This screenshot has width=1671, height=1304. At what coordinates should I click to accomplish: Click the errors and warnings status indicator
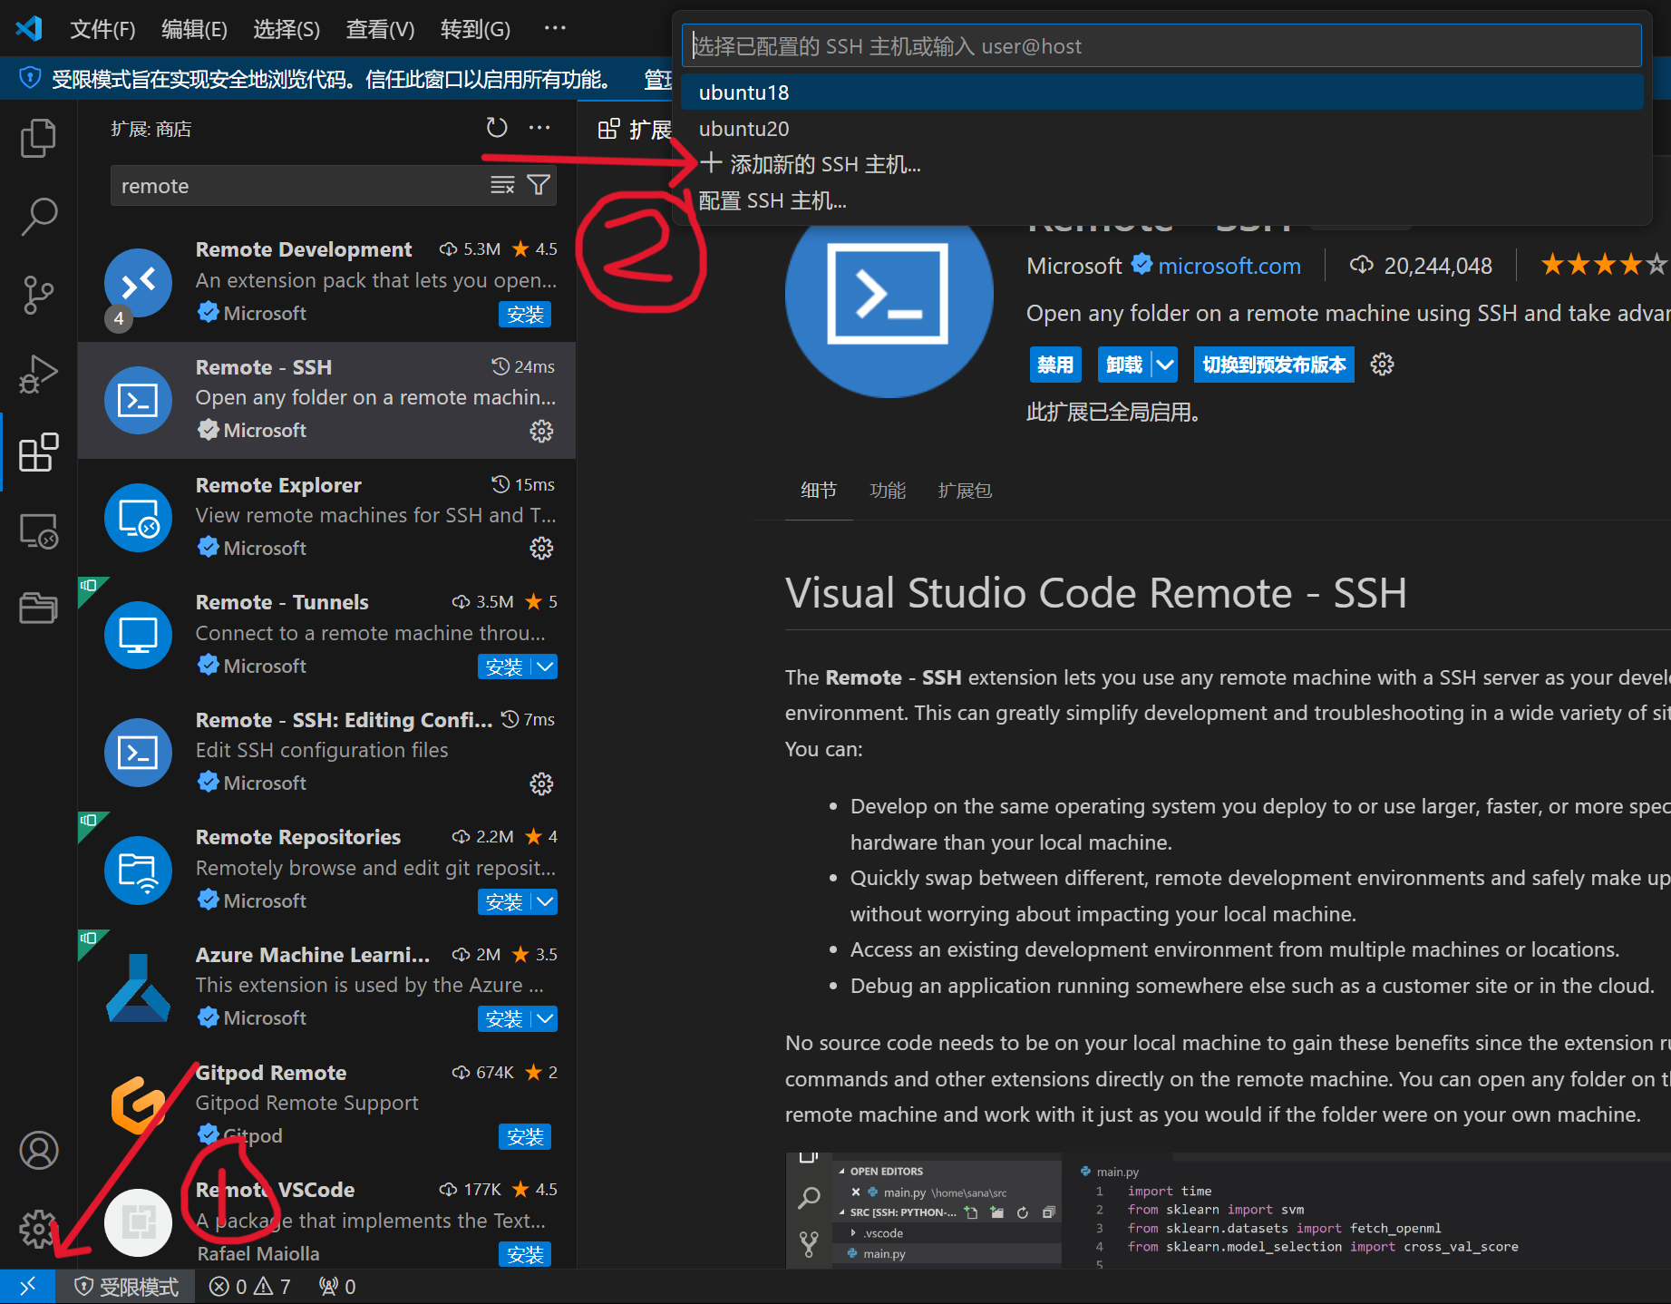(250, 1287)
